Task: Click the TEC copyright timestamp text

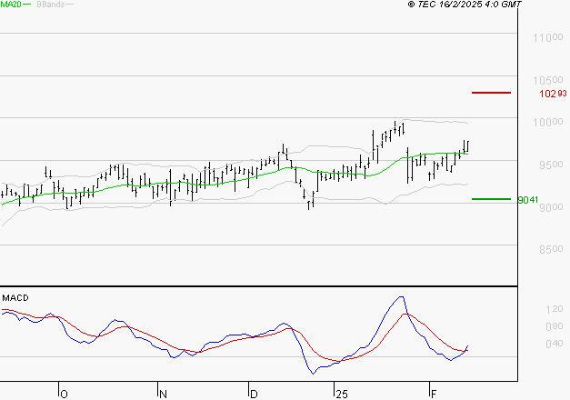Action: click(x=465, y=5)
